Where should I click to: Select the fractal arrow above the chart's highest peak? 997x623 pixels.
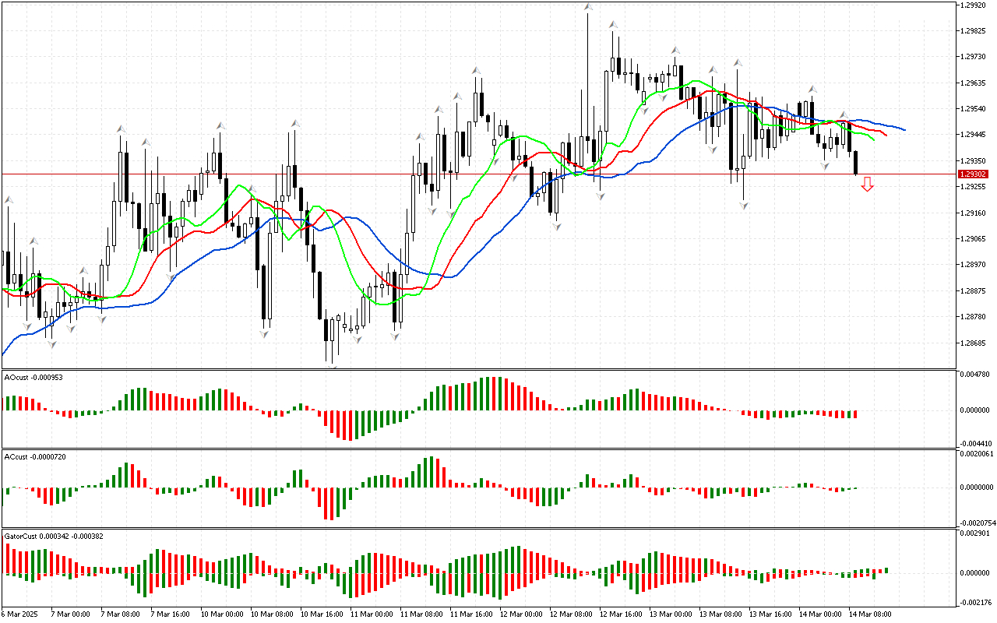click(589, 7)
